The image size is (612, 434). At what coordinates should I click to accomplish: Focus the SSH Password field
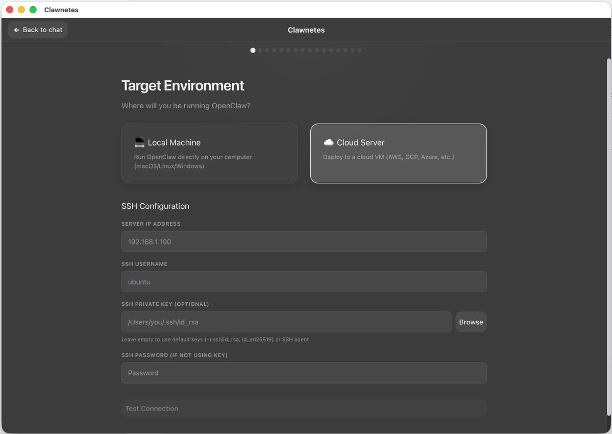[304, 373]
